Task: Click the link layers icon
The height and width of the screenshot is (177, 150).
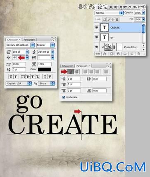Action: pyautogui.click(x=98, y=54)
